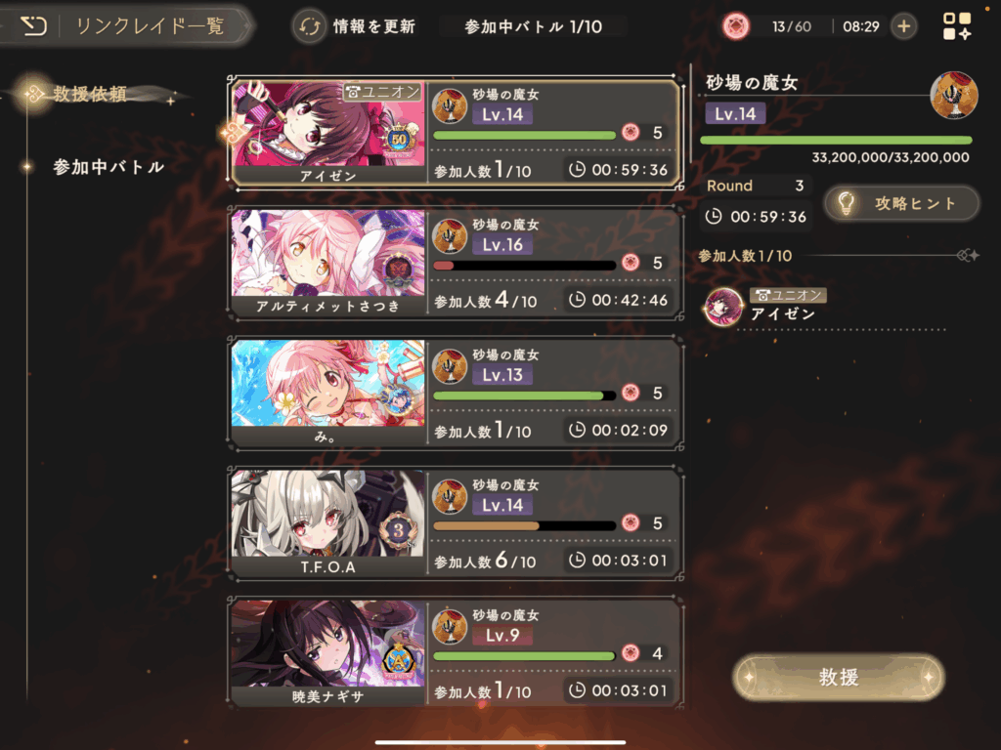Image resolution: width=1001 pixels, height=750 pixels.
Task: Click the red stamina gem icon showing 13/60
Action: (735, 26)
